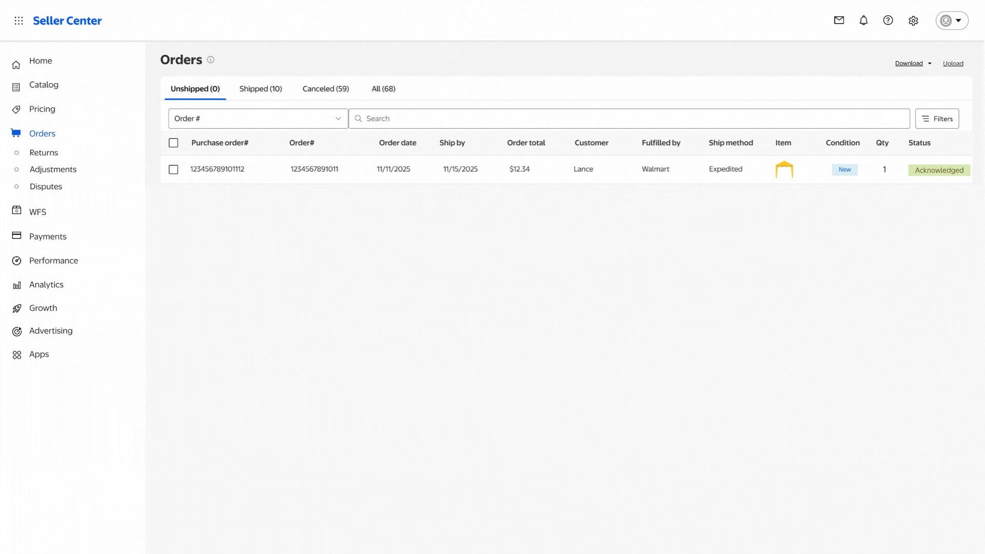Viewport: 985px width, 554px height.
Task: Open the app grid launcher icon
Action: 19,21
